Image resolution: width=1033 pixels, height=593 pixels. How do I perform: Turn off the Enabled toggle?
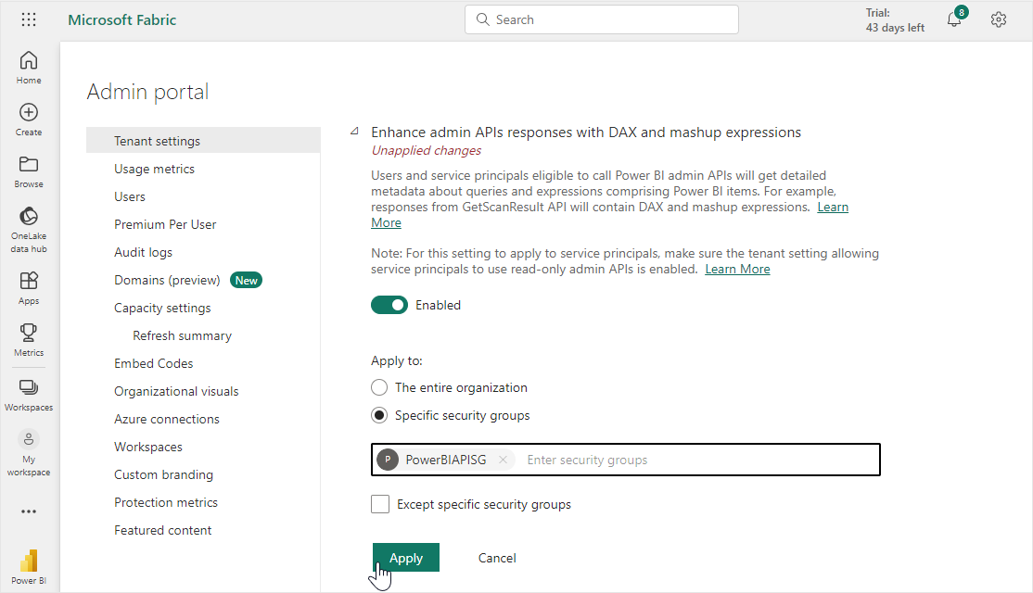click(389, 305)
